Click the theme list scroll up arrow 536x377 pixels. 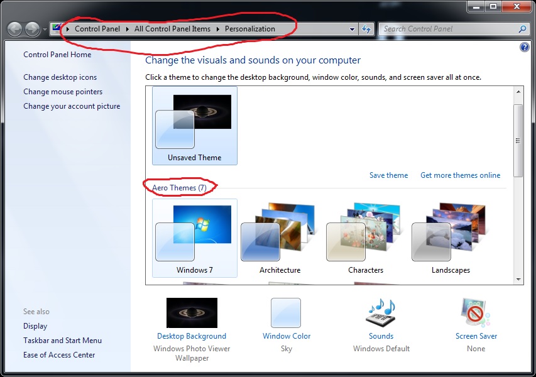coord(518,92)
